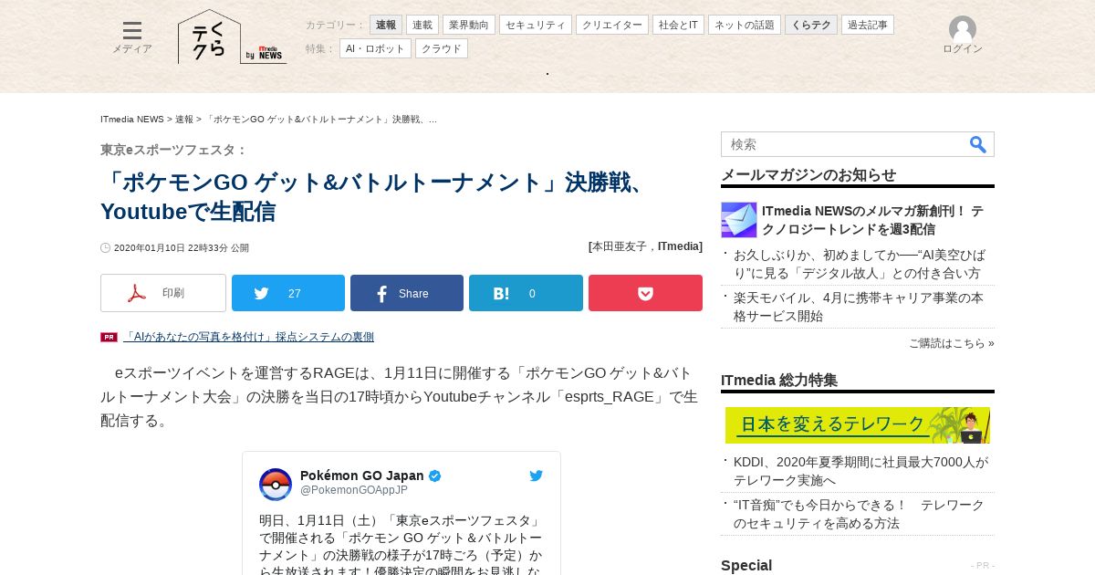Click the ITmedia author credit link
This screenshot has height=575, width=1095.
point(680,246)
